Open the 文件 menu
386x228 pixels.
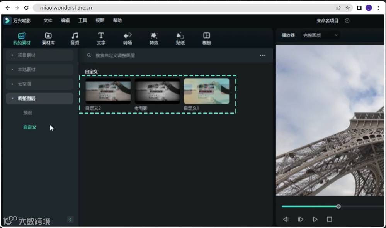[48, 21]
